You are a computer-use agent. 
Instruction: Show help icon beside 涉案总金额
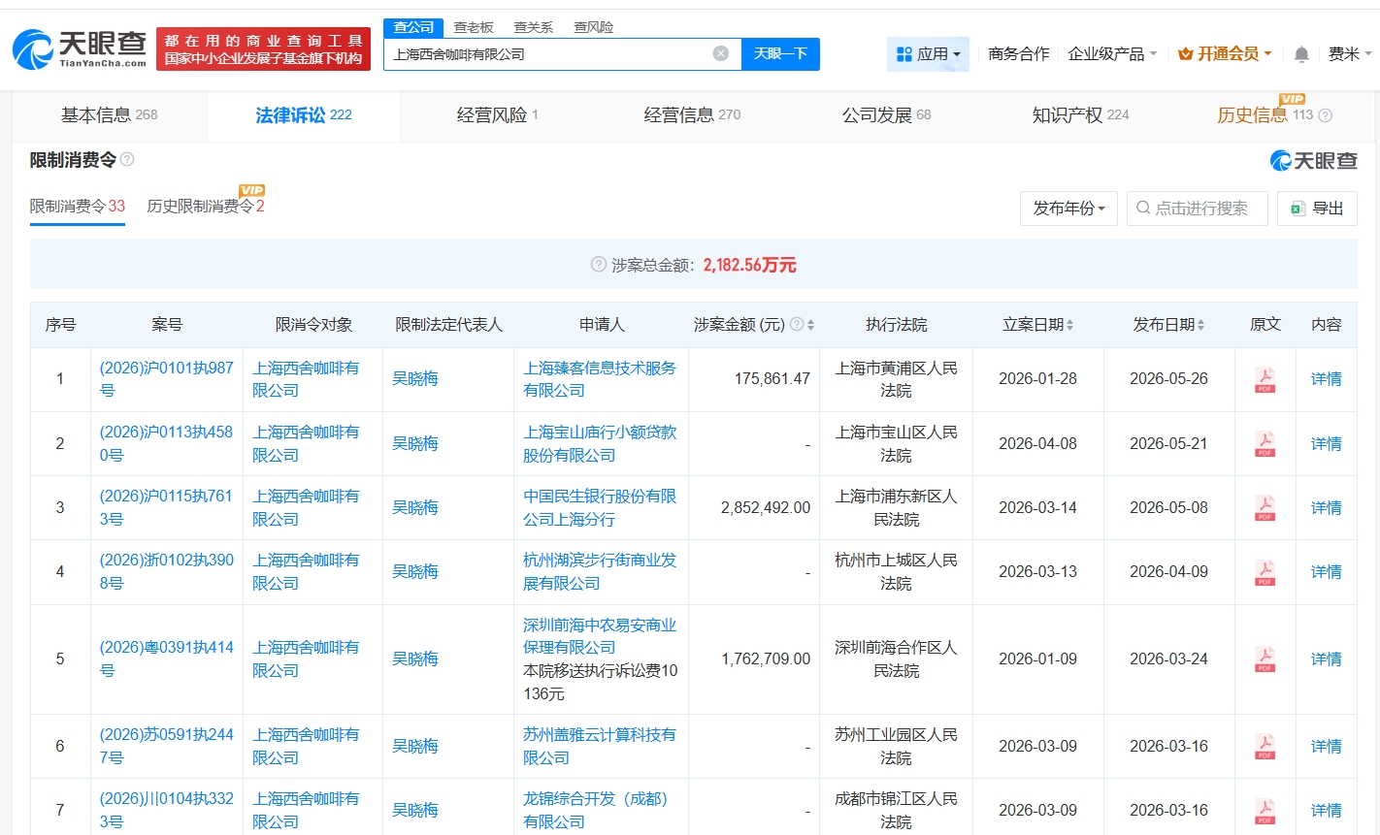pyautogui.click(x=599, y=265)
